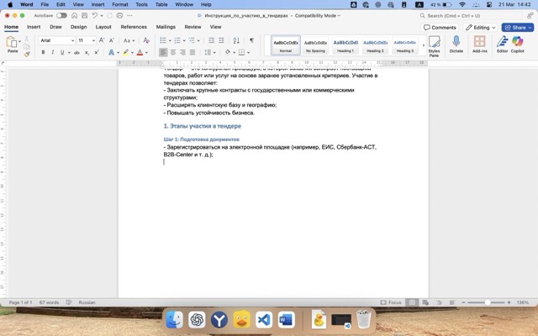The image size is (538, 336).
Task: Open the Format menu in the menu bar
Action: tap(120, 4)
